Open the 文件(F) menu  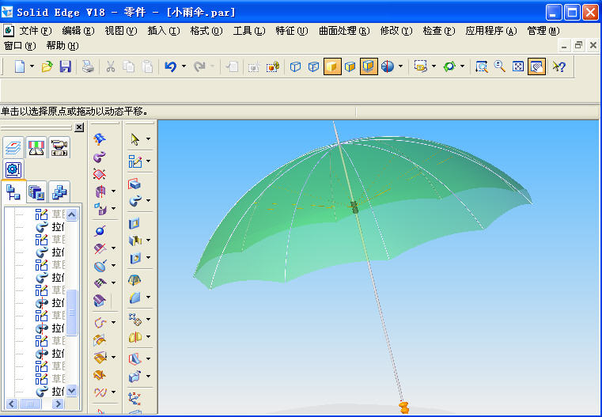(x=35, y=31)
